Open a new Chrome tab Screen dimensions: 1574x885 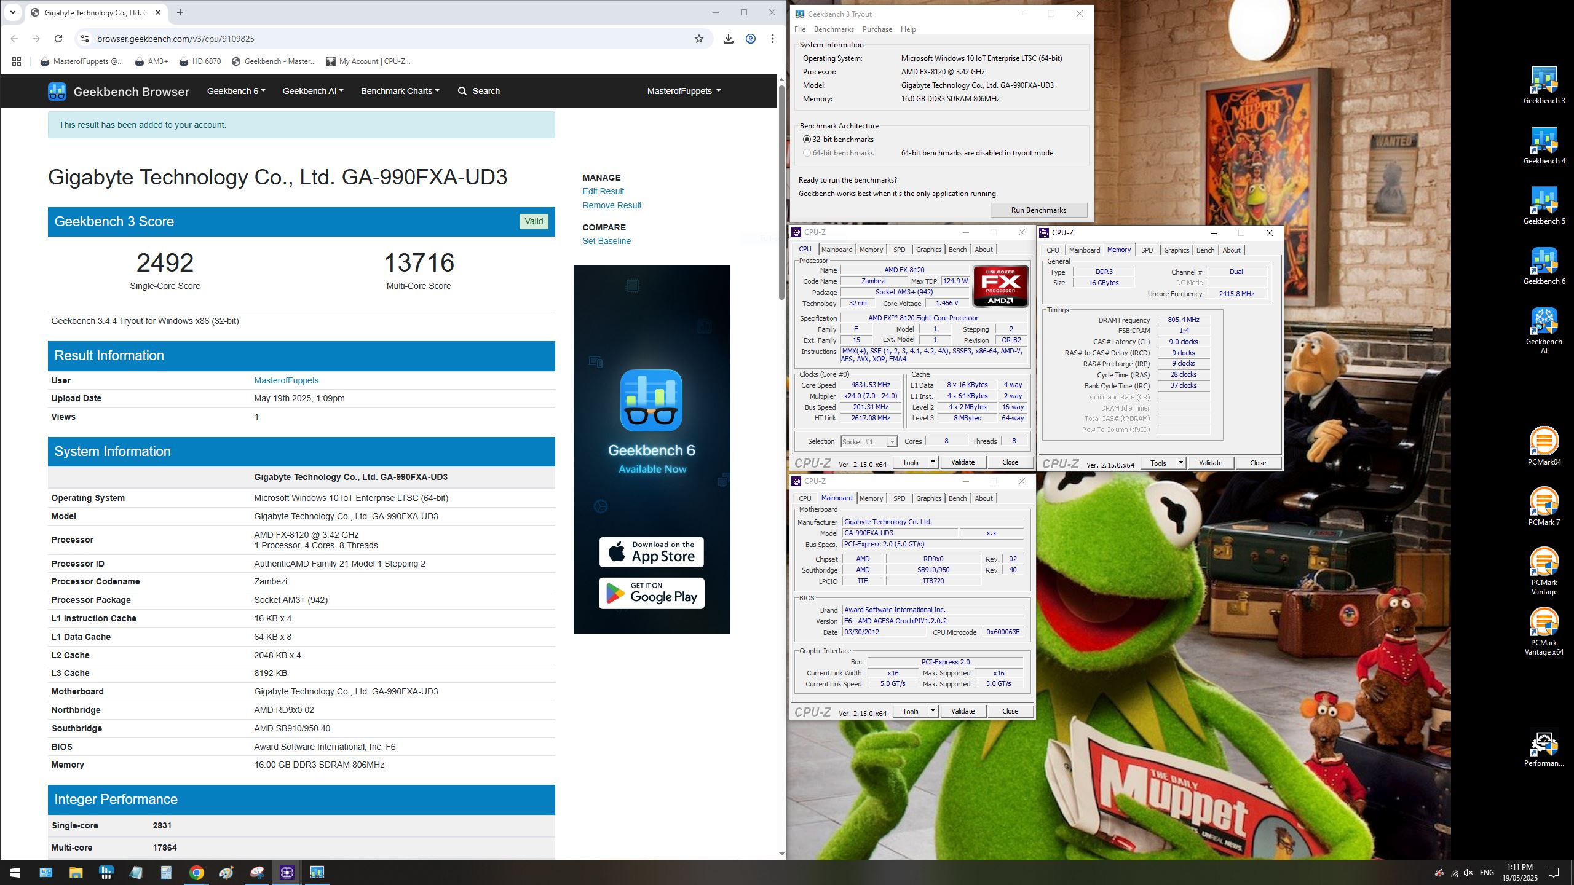(x=180, y=12)
